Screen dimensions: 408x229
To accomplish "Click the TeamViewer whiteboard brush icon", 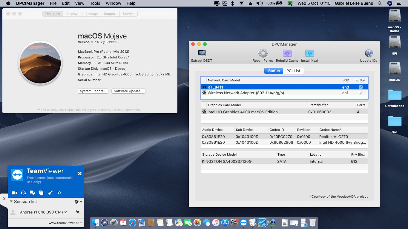I will (x=50, y=193).
